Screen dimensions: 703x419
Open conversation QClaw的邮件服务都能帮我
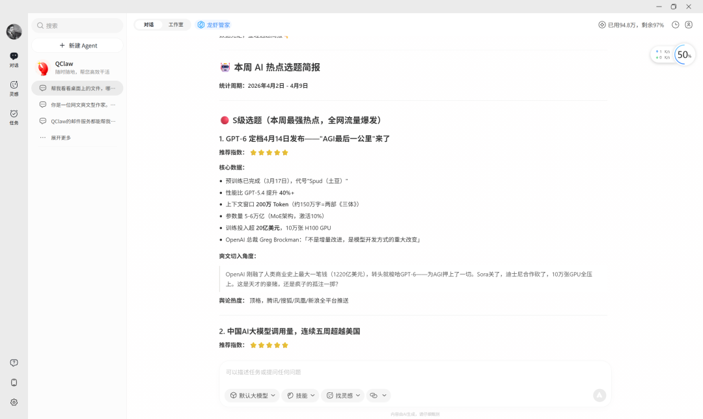tap(77, 121)
